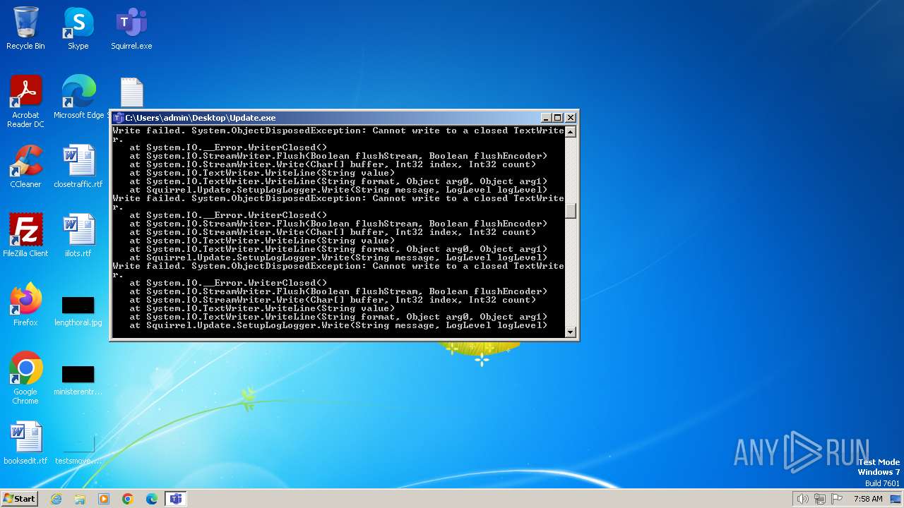
Task: Open volume control in system tray
Action: 802,499
